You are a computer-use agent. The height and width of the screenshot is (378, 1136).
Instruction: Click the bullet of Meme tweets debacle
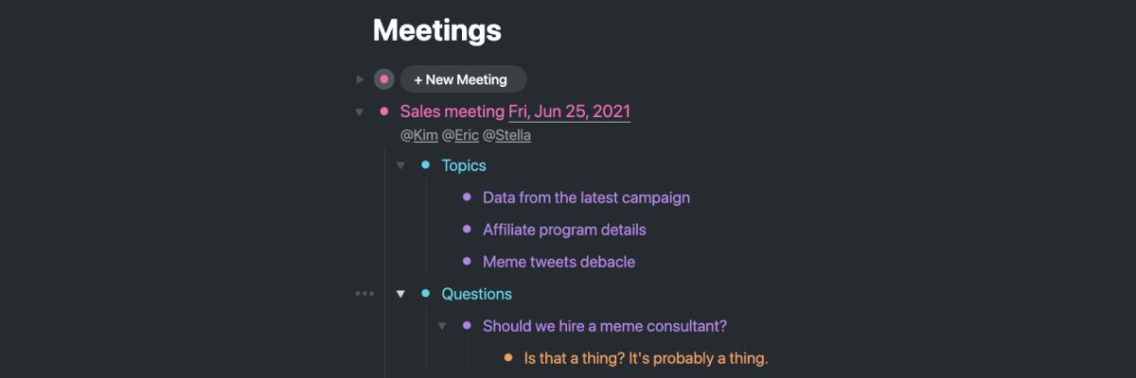click(x=466, y=262)
